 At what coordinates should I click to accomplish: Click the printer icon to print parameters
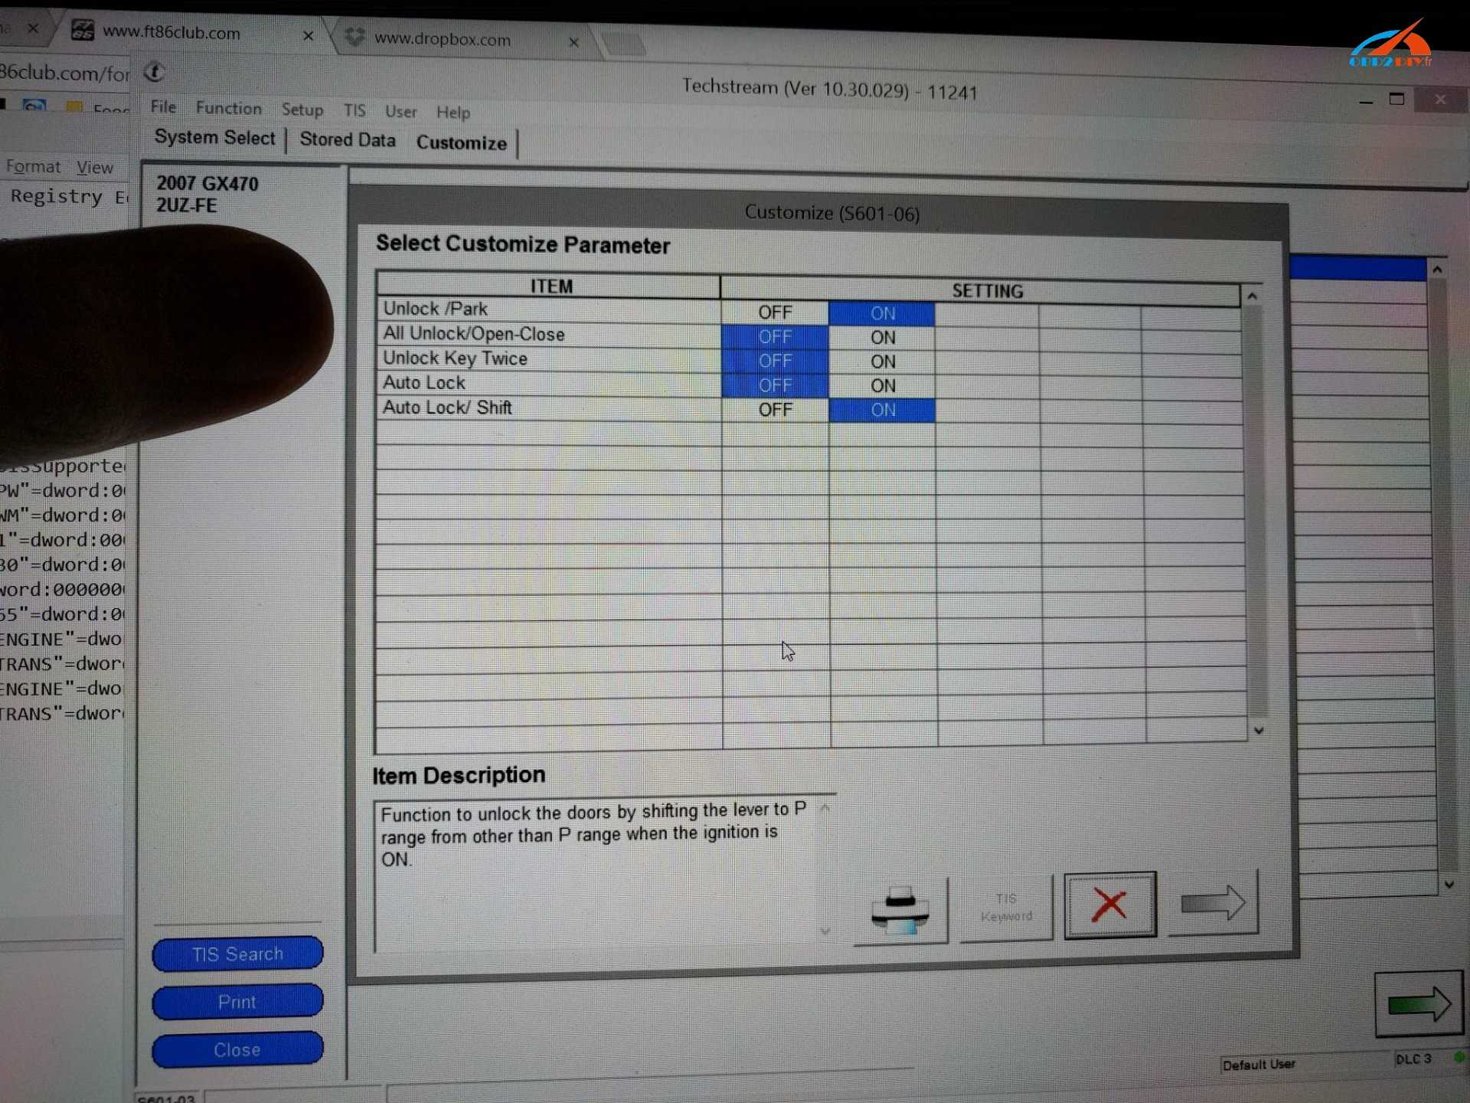point(900,912)
